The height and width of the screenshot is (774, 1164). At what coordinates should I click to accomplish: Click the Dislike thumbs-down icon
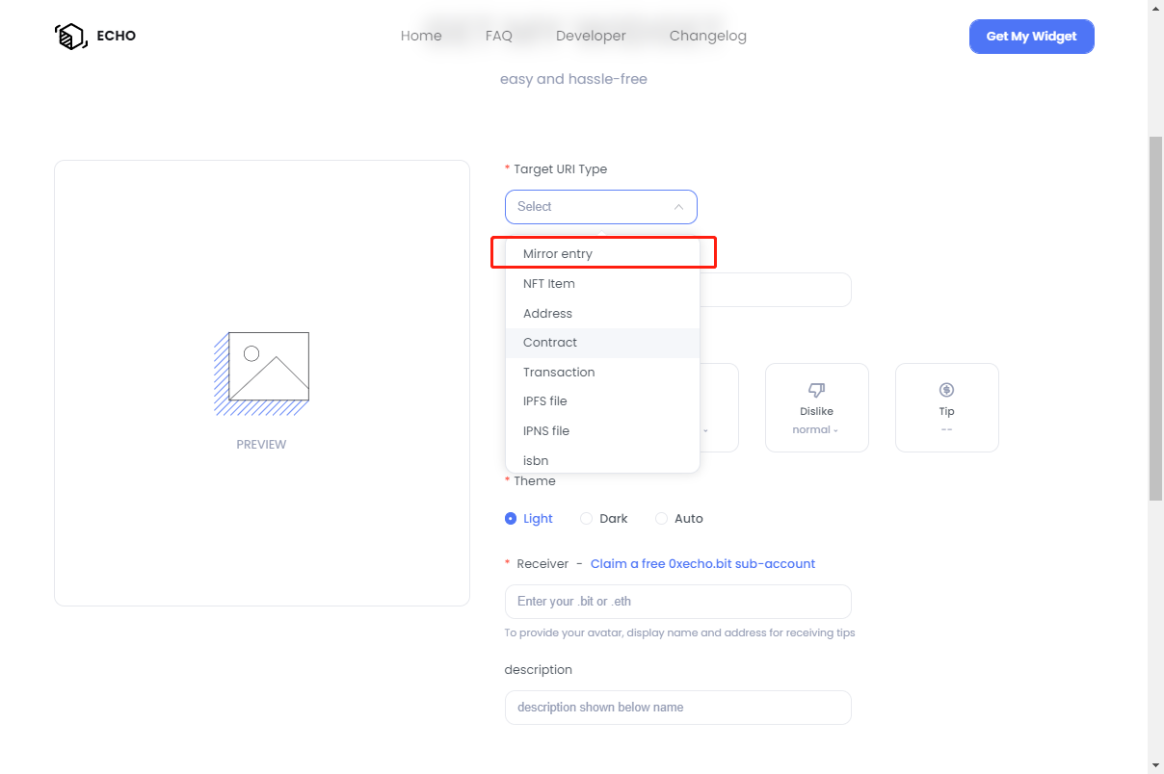pos(816,390)
